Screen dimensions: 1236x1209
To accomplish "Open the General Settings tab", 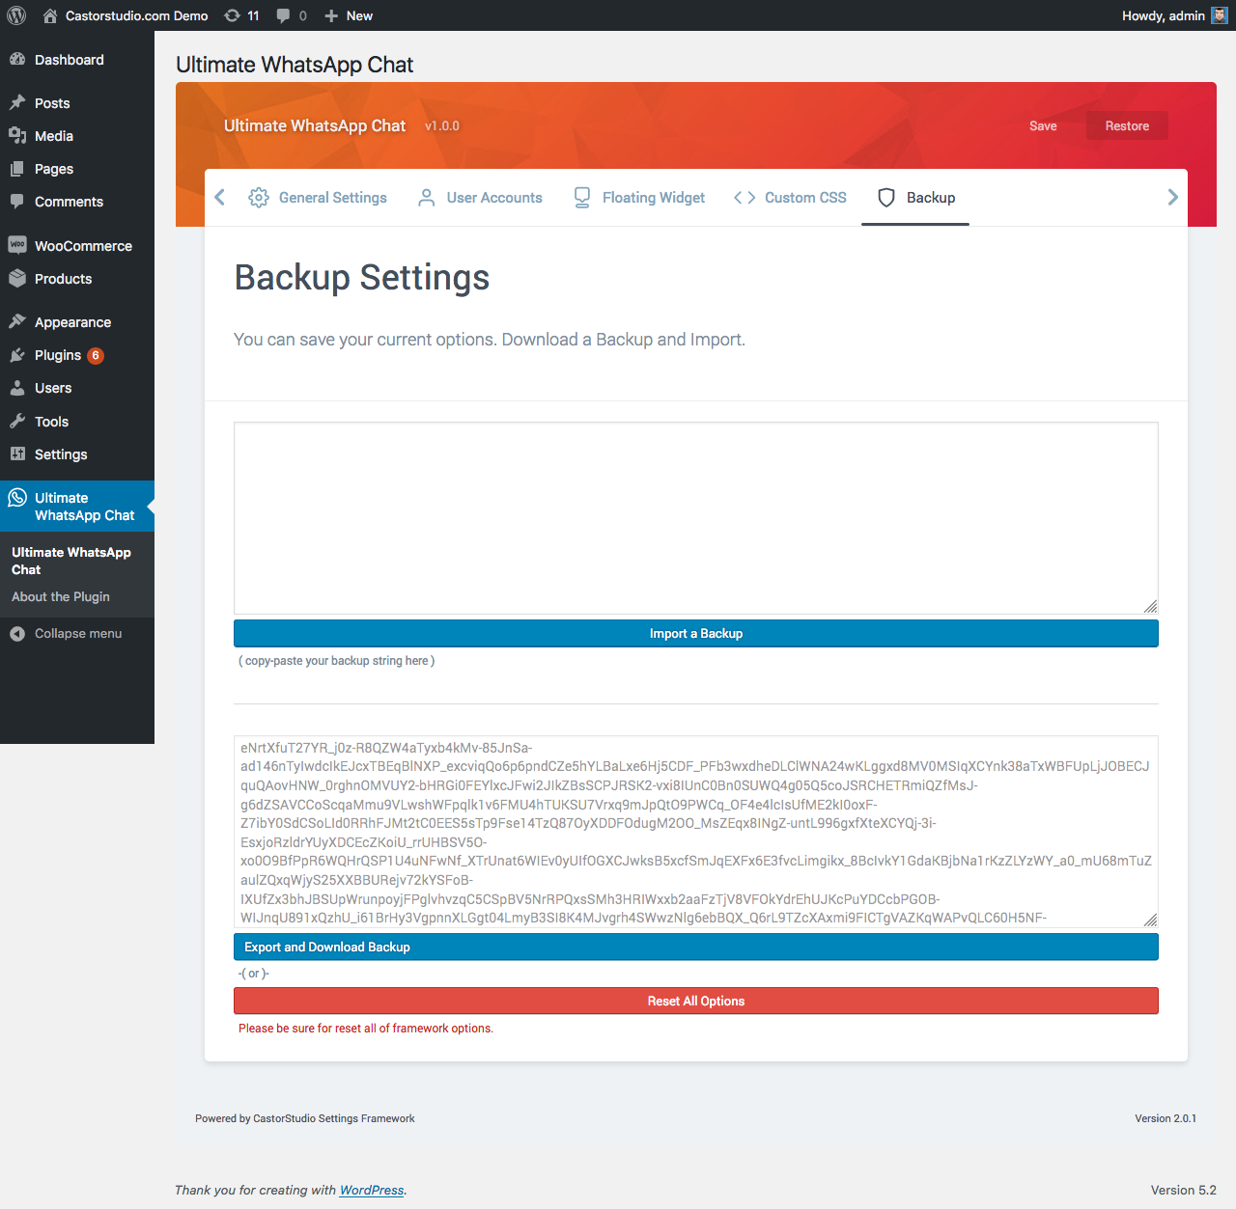I will click(318, 198).
